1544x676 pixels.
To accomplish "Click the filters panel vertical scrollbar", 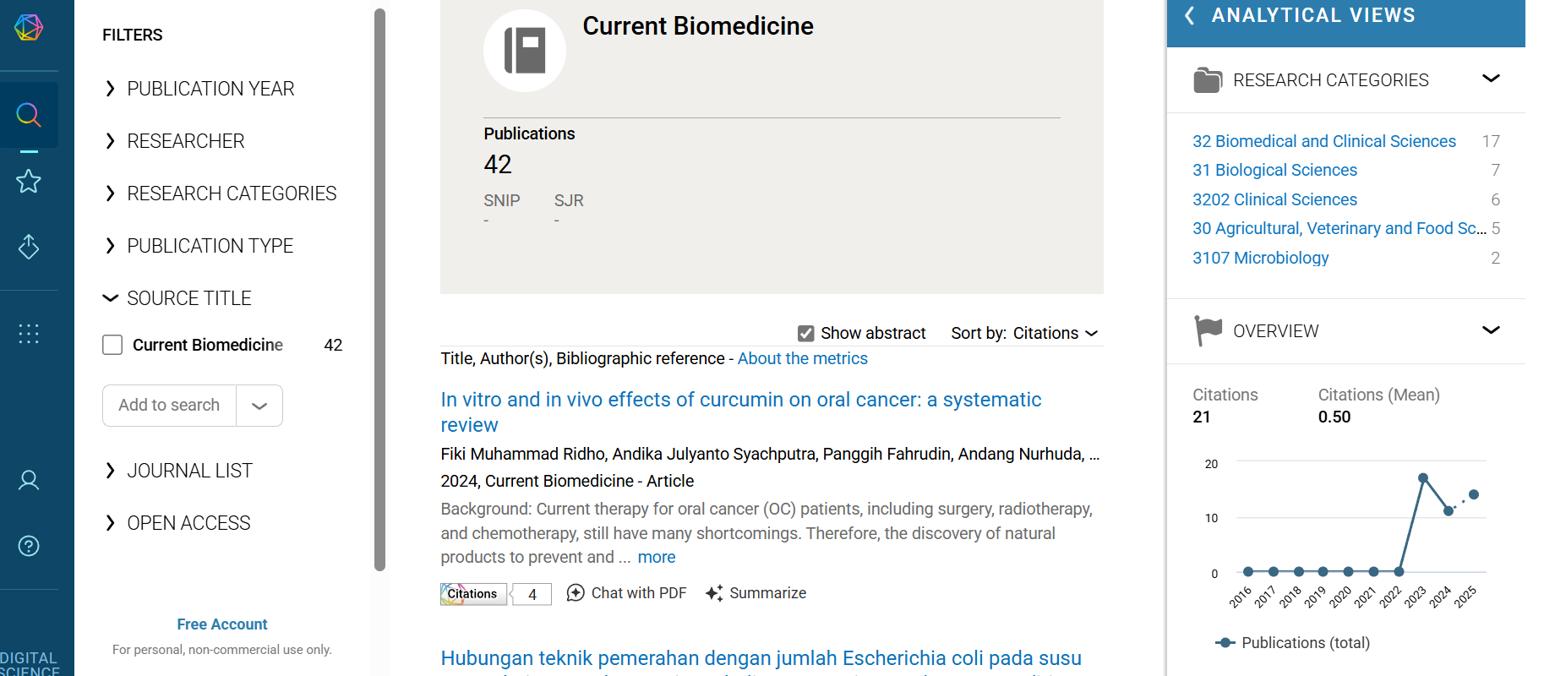I will (x=379, y=287).
